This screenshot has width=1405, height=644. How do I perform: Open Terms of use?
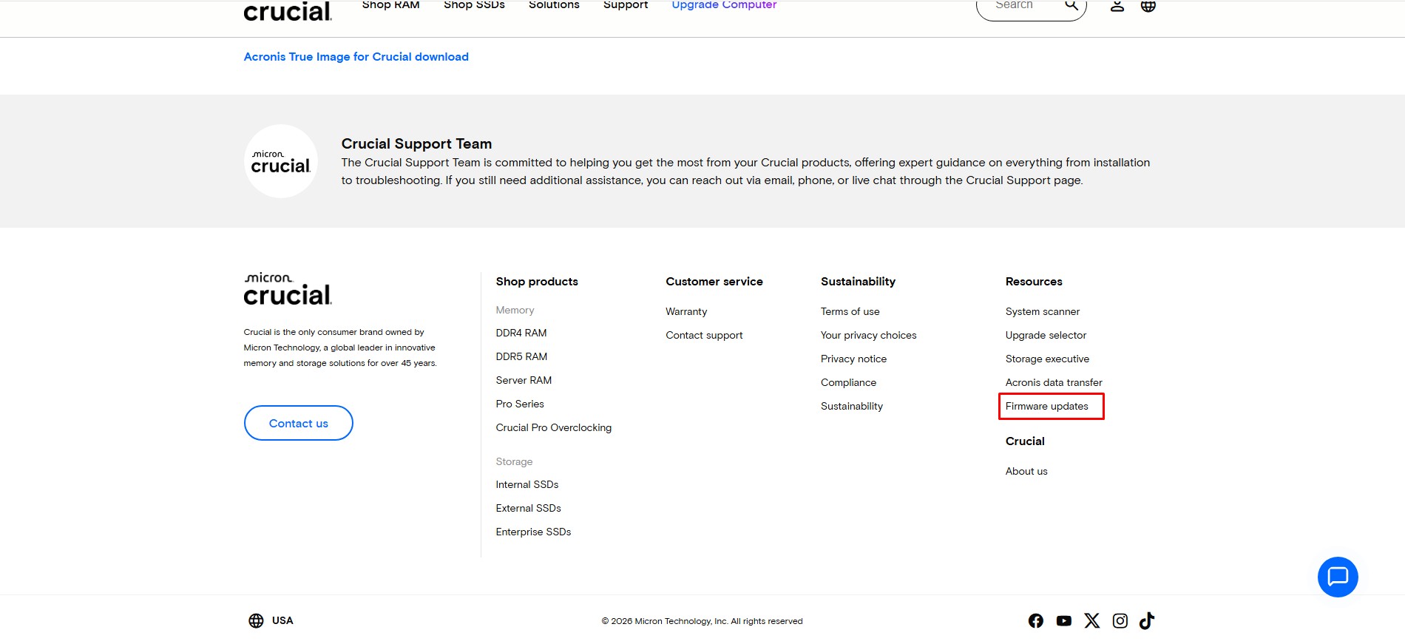(x=850, y=312)
